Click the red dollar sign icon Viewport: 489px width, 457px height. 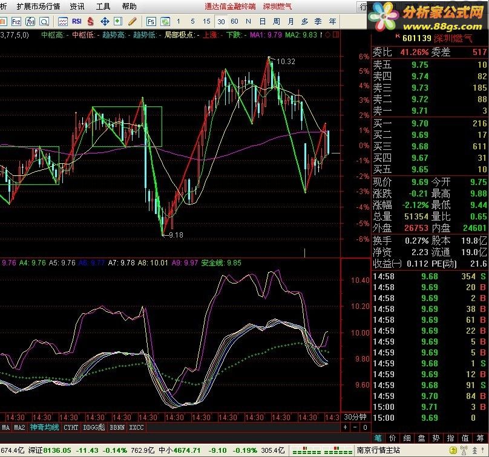pyautogui.click(x=90, y=22)
